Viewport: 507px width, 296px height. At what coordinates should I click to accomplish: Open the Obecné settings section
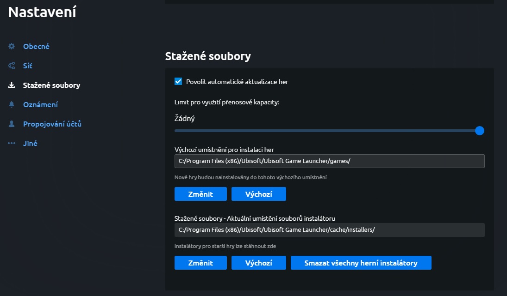pos(36,46)
